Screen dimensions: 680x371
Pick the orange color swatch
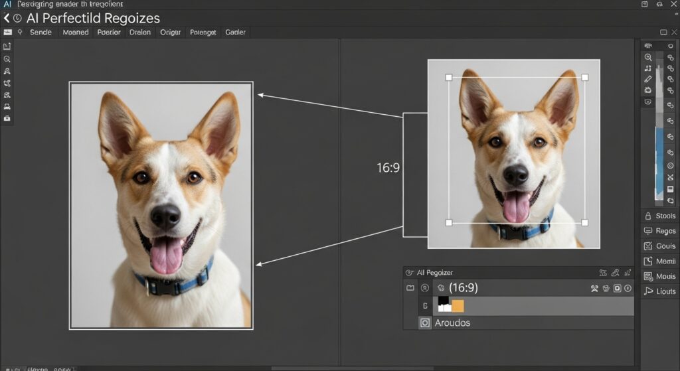[x=458, y=306]
